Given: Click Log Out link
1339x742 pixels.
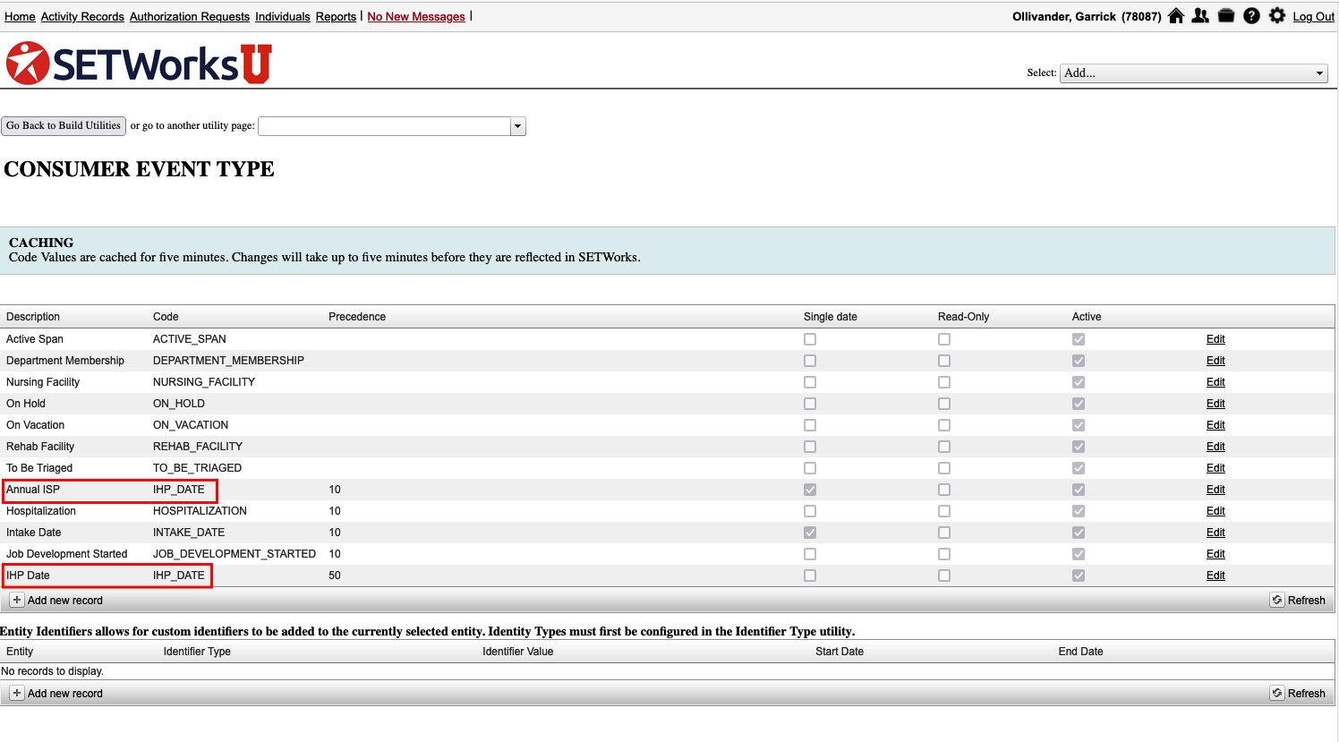Looking at the screenshot, I should click(x=1313, y=17).
